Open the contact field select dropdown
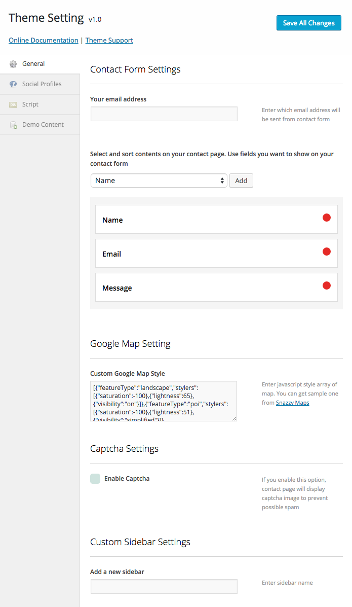352x607 pixels. [159, 181]
